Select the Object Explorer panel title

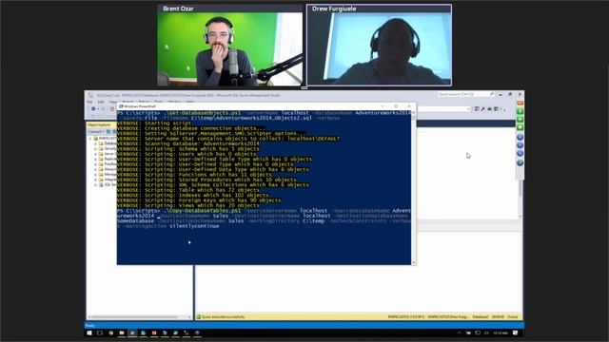(x=99, y=124)
